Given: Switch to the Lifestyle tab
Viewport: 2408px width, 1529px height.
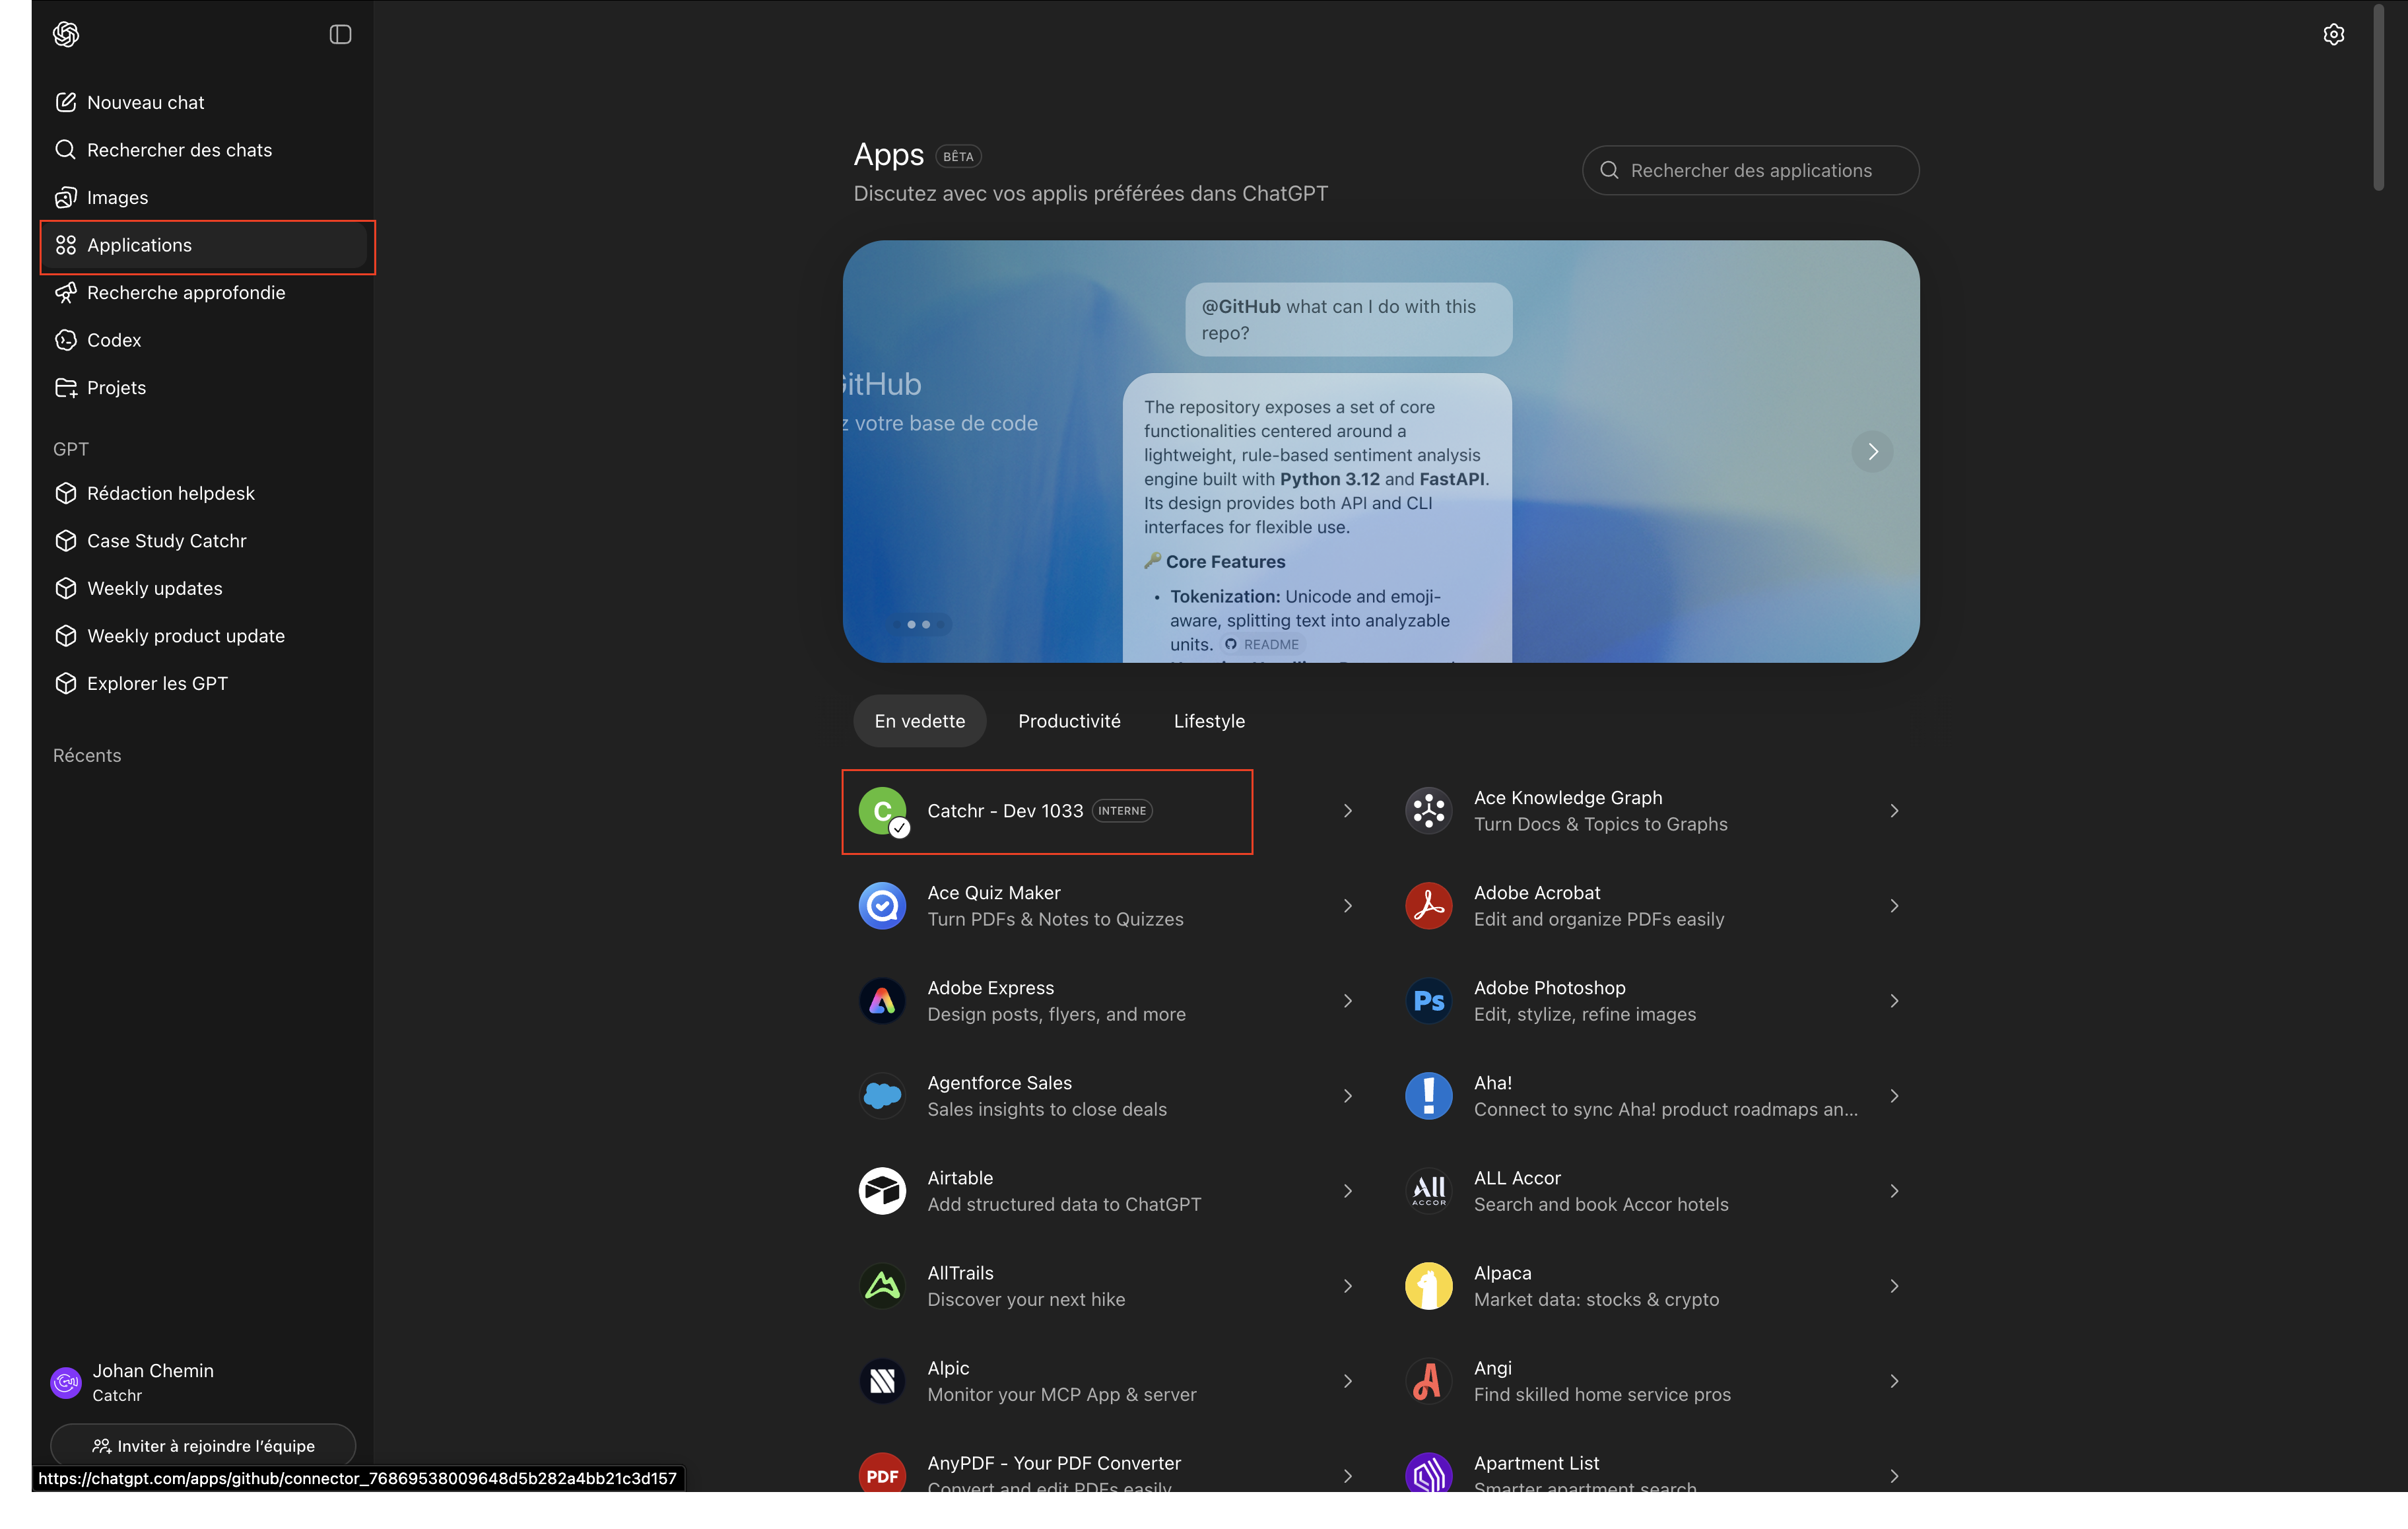Looking at the screenshot, I should [1208, 721].
